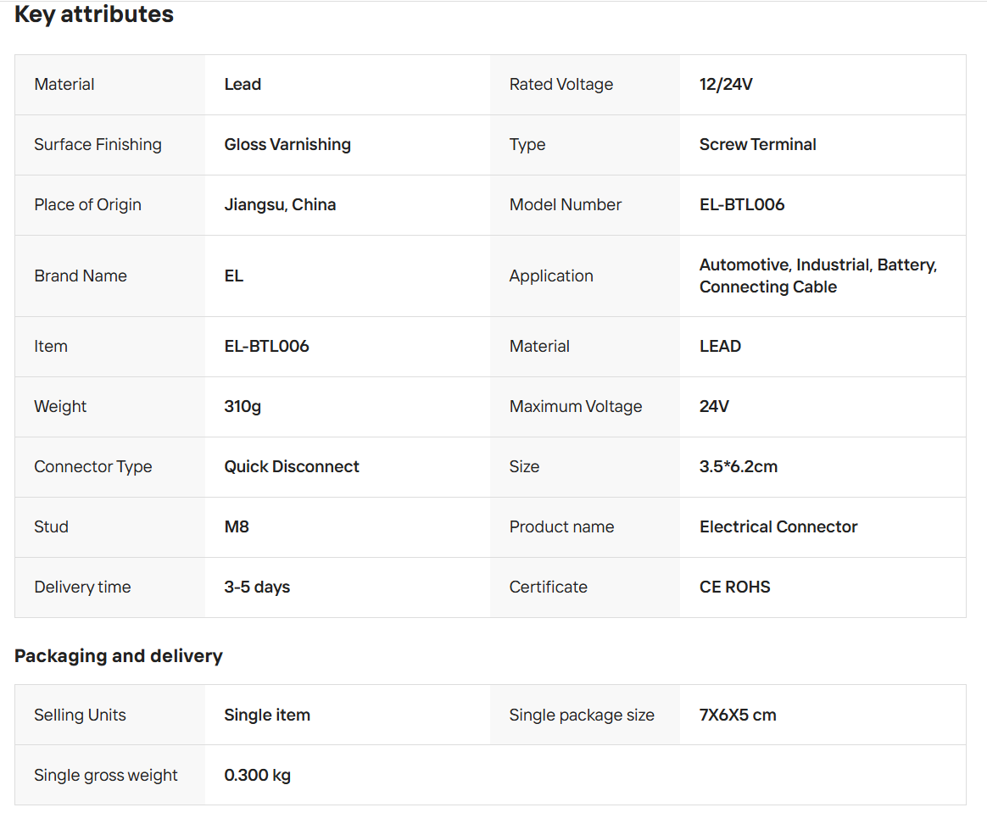The image size is (987, 813).
Task: Select the Electrical Connector product name
Action: [x=778, y=527]
